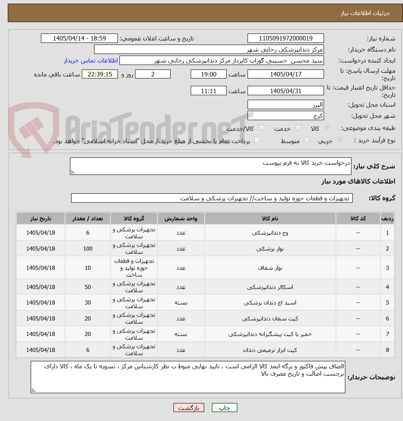Click the goods group field
This screenshot has width=403, height=421.
pyautogui.click(x=212, y=198)
